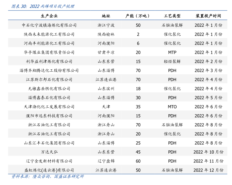Select the 装置投产时间 column header
Viewport: 232px width, 185px height.
point(208,16)
